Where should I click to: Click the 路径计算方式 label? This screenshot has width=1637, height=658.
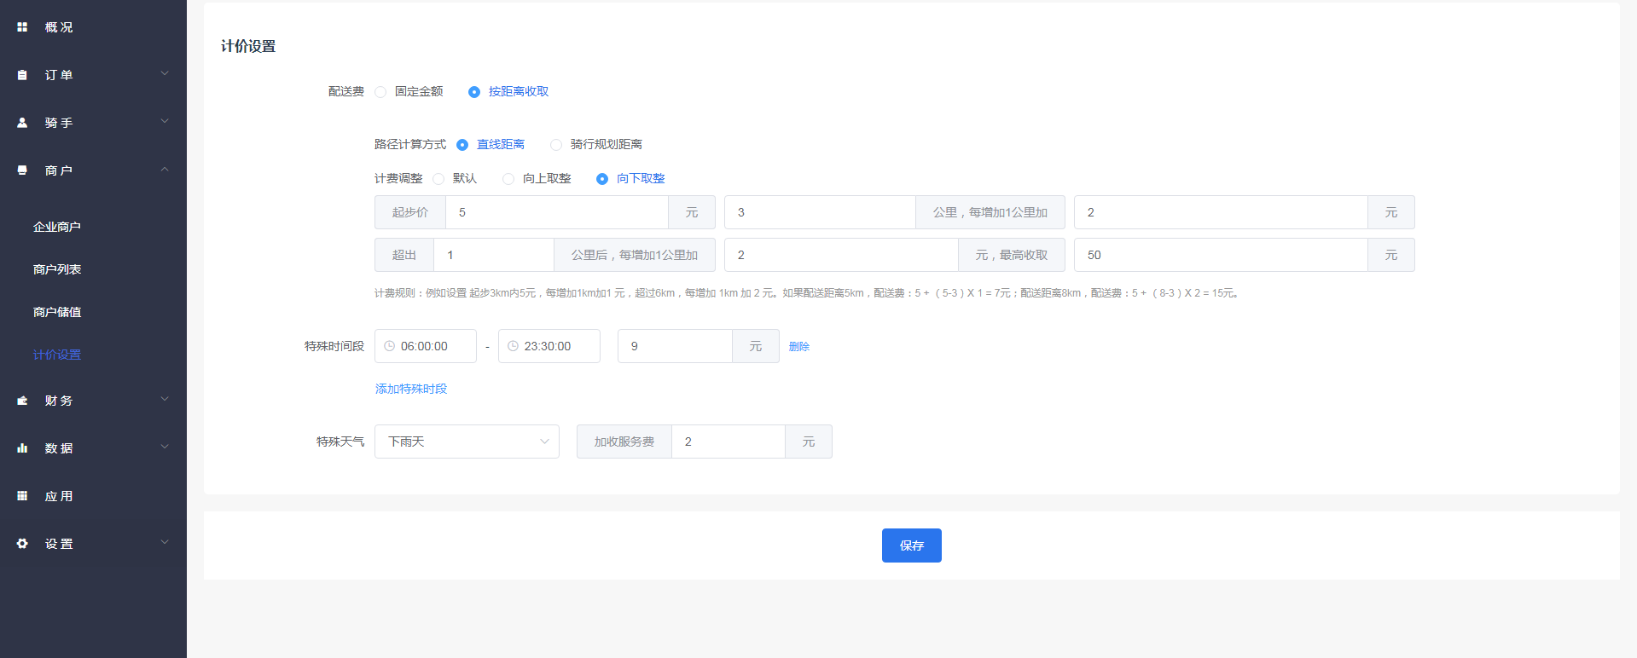pyautogui.click(x=410, y=145)
